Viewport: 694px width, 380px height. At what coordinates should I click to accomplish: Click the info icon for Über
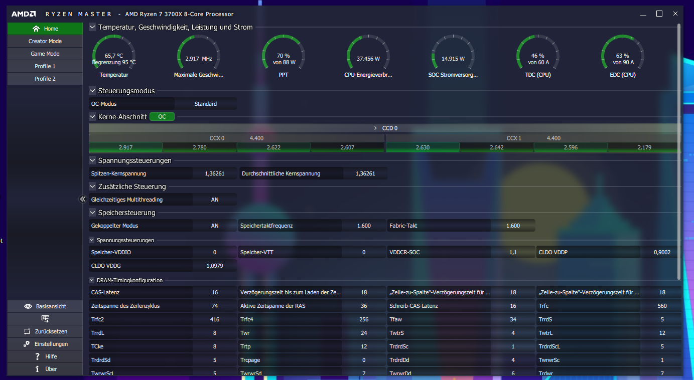click(x=37, y=369)
